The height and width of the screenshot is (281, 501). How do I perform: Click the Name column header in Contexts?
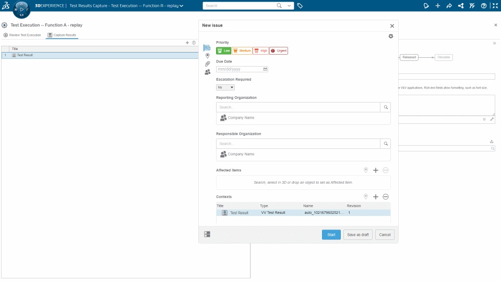[x=308, y=206]
